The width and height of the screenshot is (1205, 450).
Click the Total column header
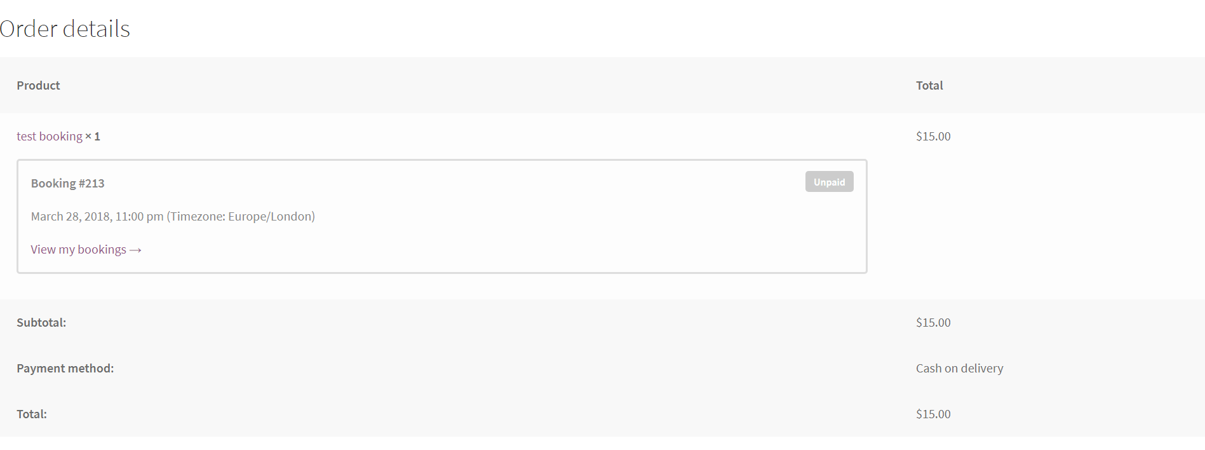(929, 86)
